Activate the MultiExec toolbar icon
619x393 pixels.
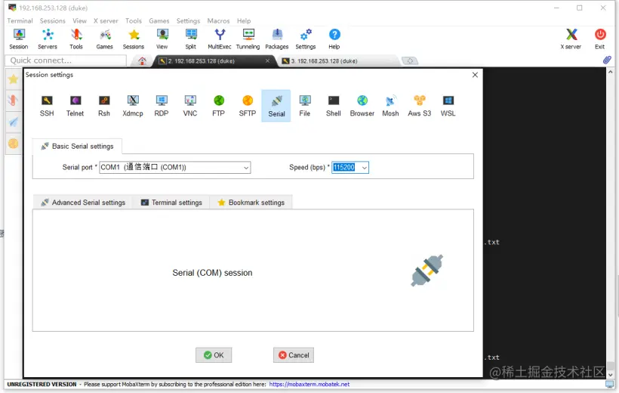click(220, 39)
